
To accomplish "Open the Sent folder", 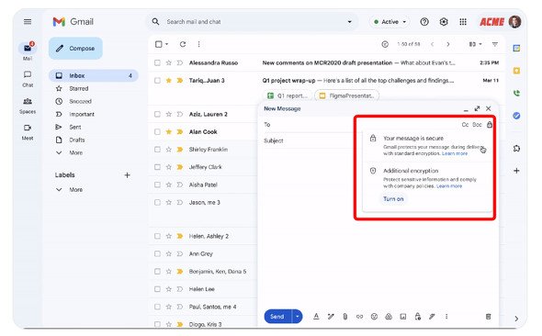I will click(x=75, y=127).
